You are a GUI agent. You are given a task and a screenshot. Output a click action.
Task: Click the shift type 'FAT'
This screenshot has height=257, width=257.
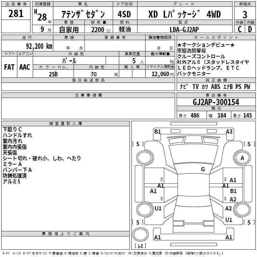point(9,67)
